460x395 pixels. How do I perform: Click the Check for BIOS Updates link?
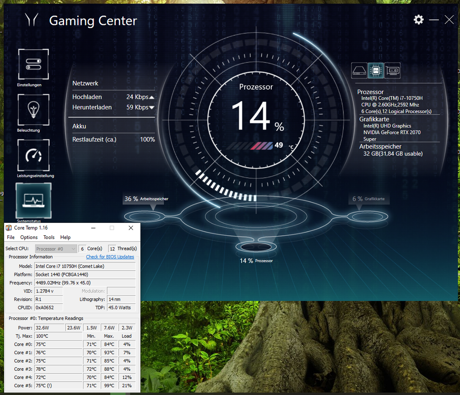coord(110,257)
